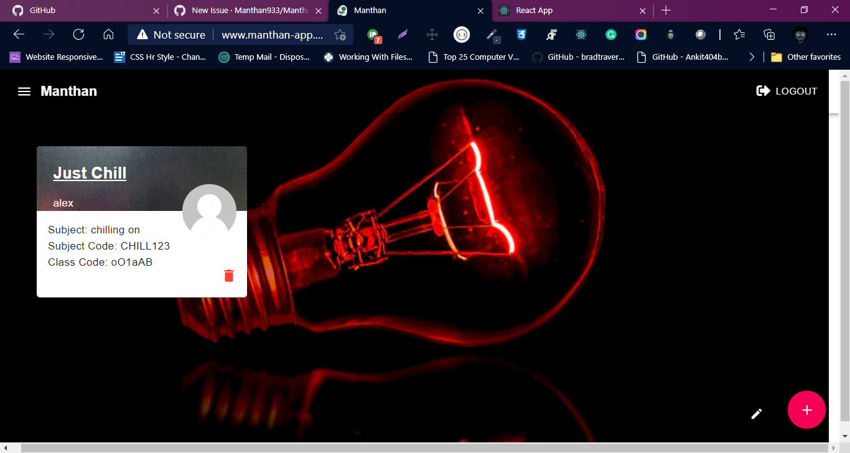
Task: Expand hidden bookmarks chevron
Action: pos(752,57)
